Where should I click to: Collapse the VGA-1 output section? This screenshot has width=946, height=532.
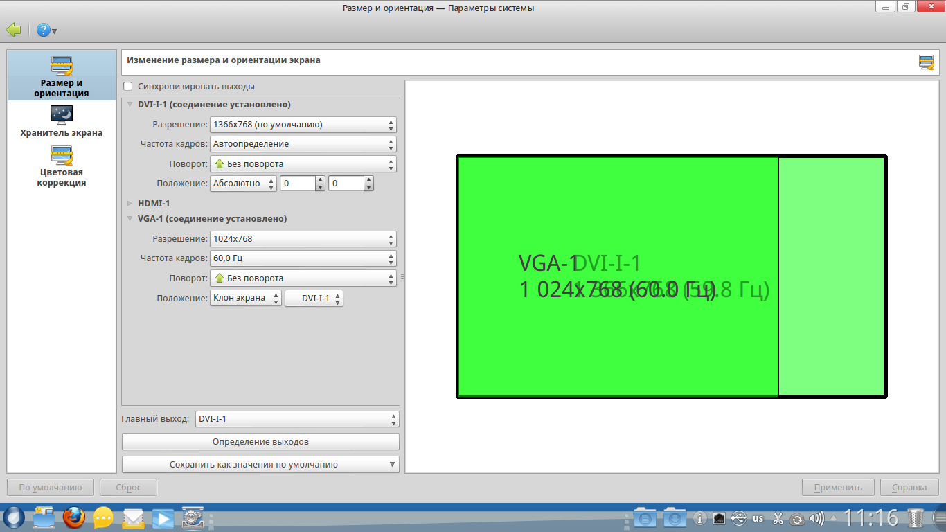coord(130,218)
